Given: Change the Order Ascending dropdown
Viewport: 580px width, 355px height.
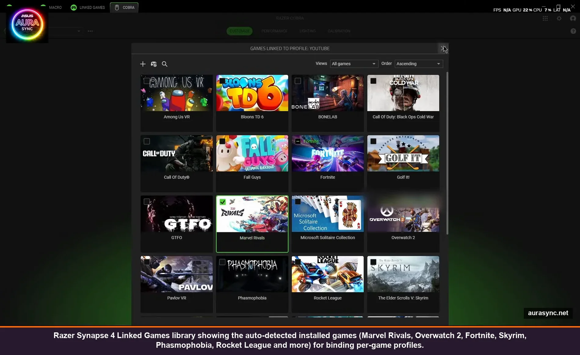Looking at the screenshot, I should [x=418, y=64].
